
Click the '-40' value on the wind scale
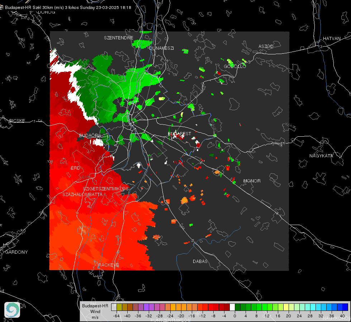coord(127,316)
